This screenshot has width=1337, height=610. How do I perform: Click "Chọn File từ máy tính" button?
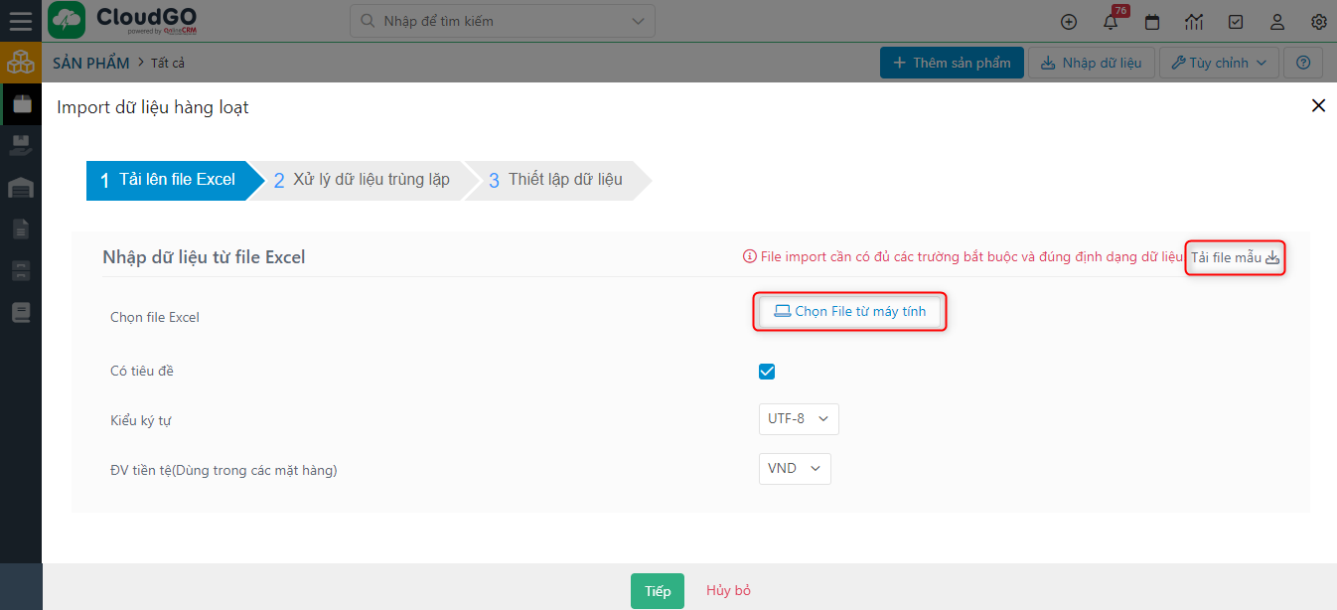pyautogui.click(x=850, y=312)
